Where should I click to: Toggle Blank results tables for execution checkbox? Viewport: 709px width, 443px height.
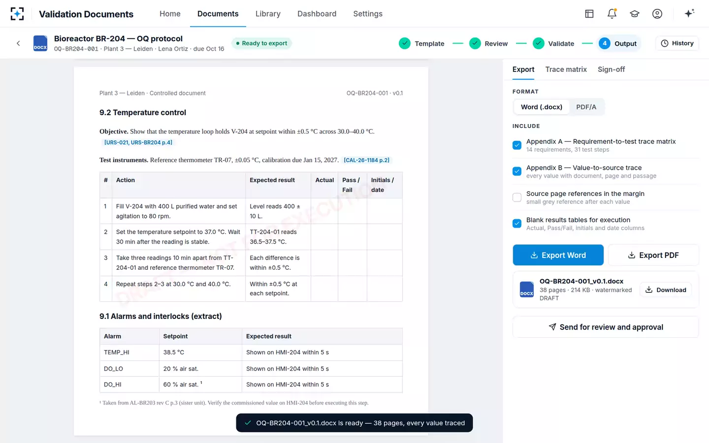(x=517, y=223)
